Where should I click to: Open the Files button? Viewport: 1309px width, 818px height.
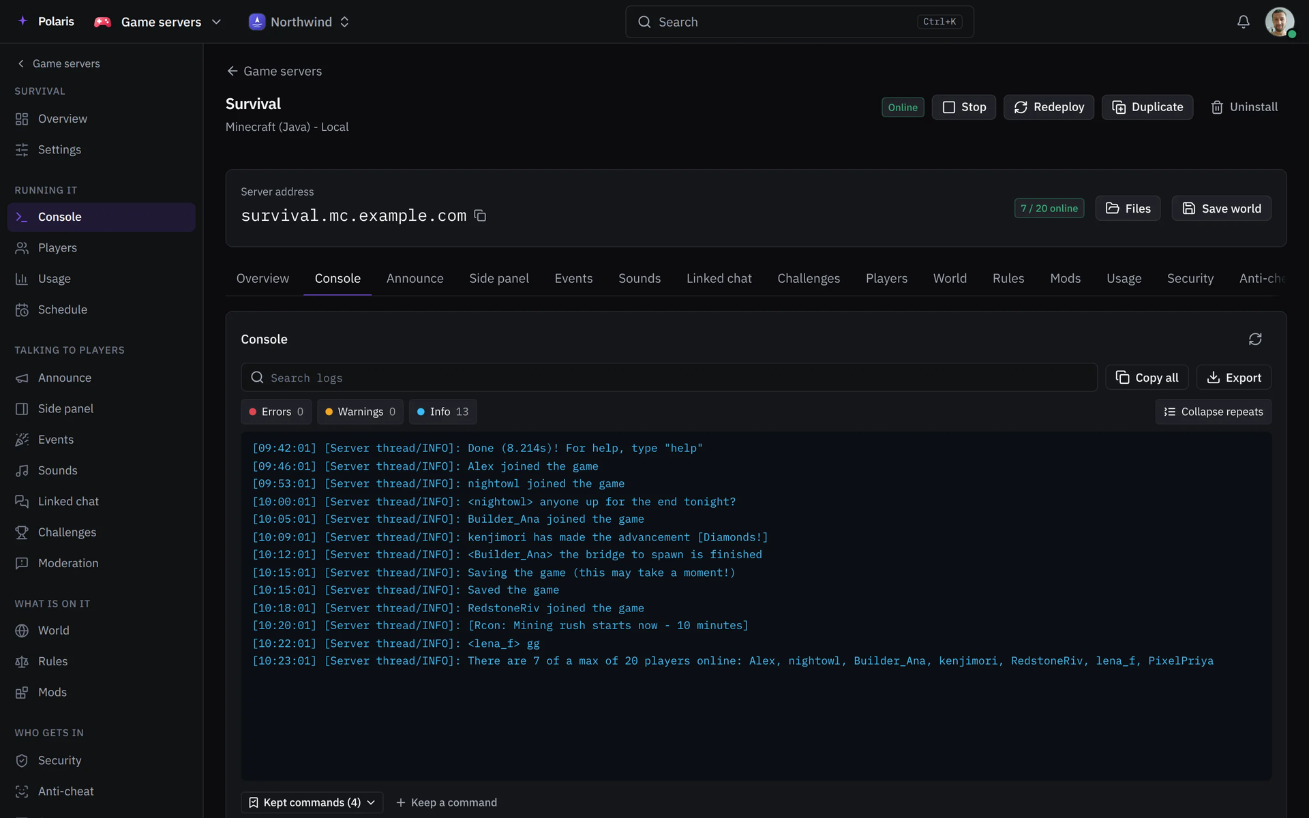point(1128,209)
